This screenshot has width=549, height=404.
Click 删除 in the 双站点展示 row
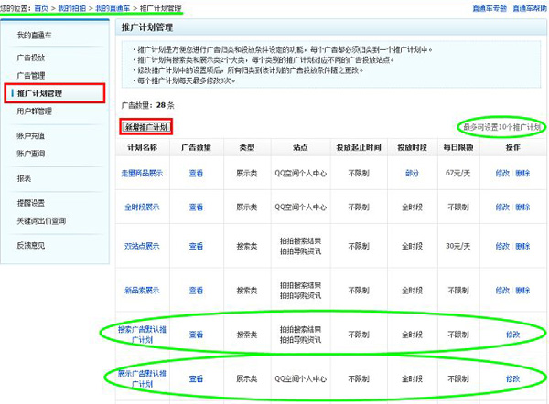point(522,246)
